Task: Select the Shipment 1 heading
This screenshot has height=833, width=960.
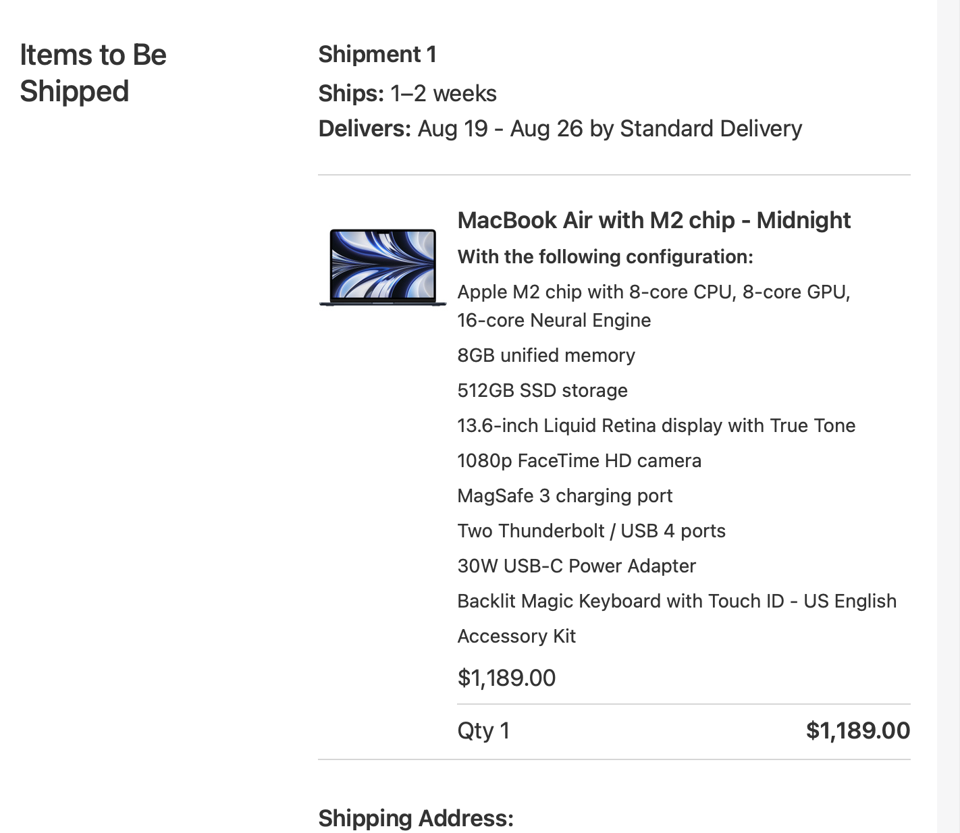Action: coord(377,54)
